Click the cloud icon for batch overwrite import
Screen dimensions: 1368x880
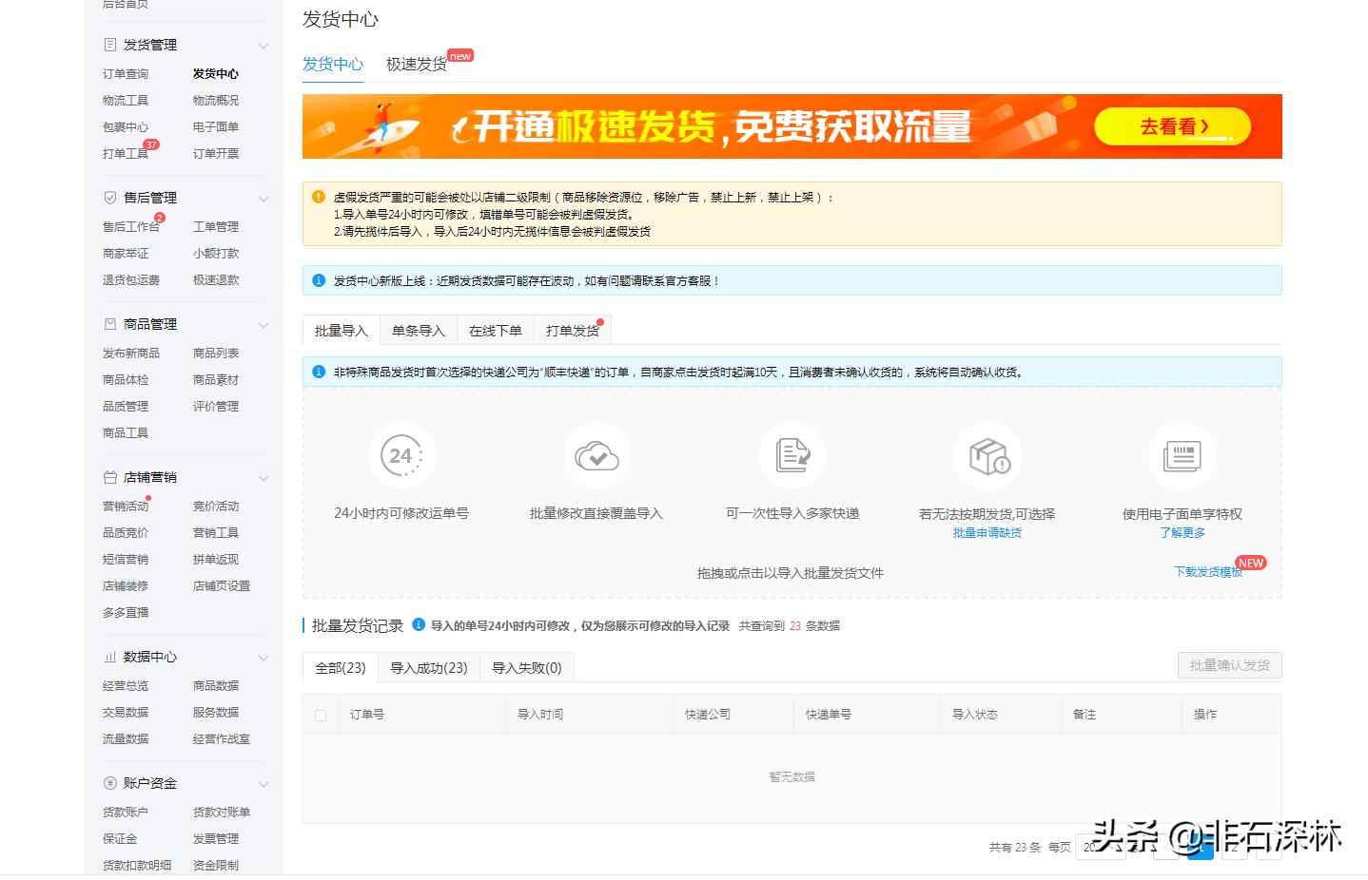click(x=596, y=455)
